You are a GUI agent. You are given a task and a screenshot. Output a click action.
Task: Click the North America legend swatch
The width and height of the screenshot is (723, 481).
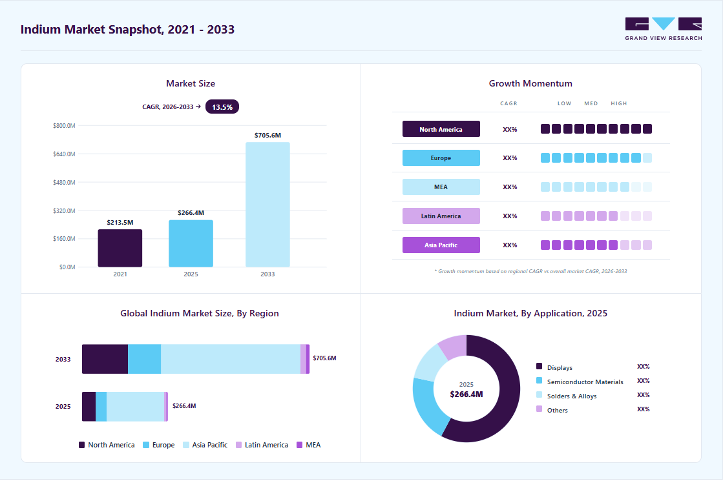(x=81, y=445)
